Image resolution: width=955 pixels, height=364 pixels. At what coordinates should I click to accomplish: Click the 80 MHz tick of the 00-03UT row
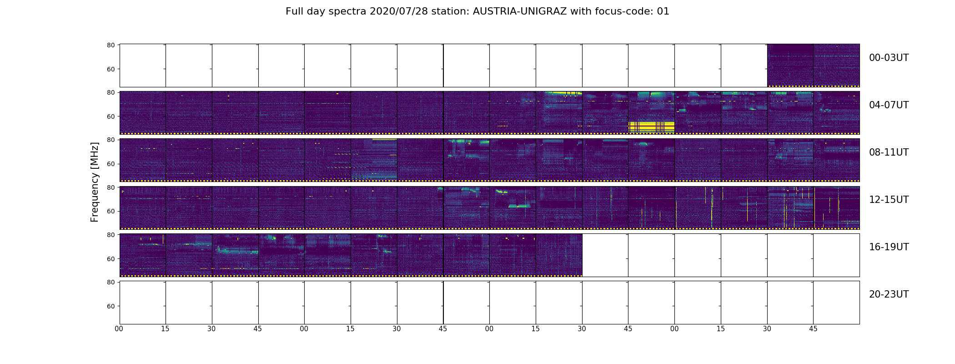pyautogui.click(x=111, y=45)
